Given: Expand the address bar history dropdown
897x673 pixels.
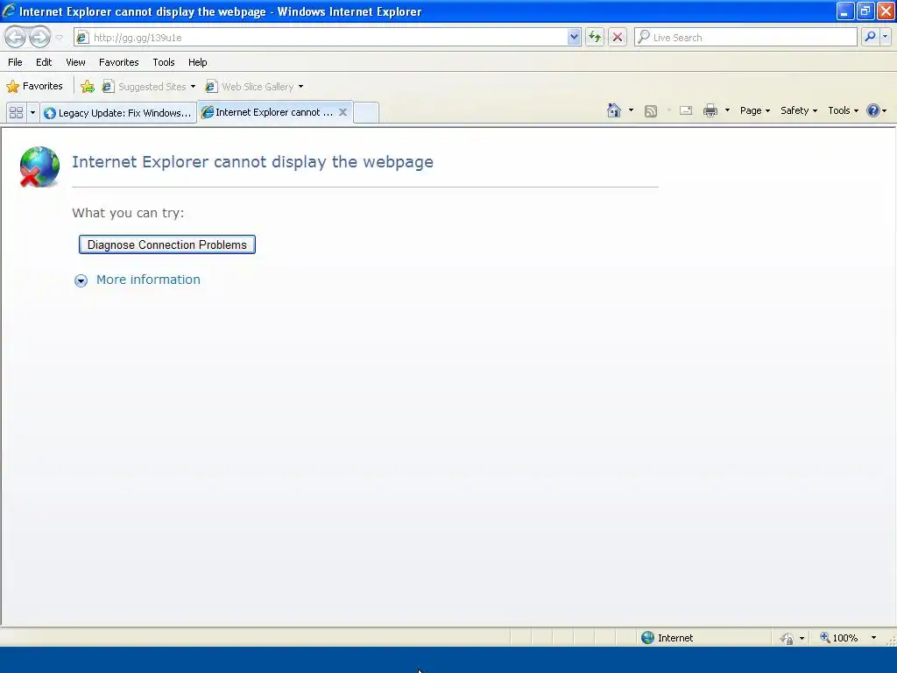Looking at the screenshot, I should (x=574, y=37).
